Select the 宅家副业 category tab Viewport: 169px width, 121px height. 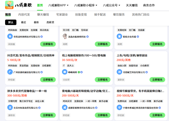tap(62, 15)
